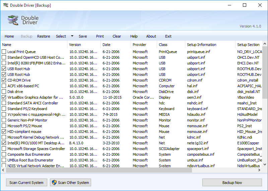
Task: Choose Print from the menu bar
Action: tap(100, 36)
